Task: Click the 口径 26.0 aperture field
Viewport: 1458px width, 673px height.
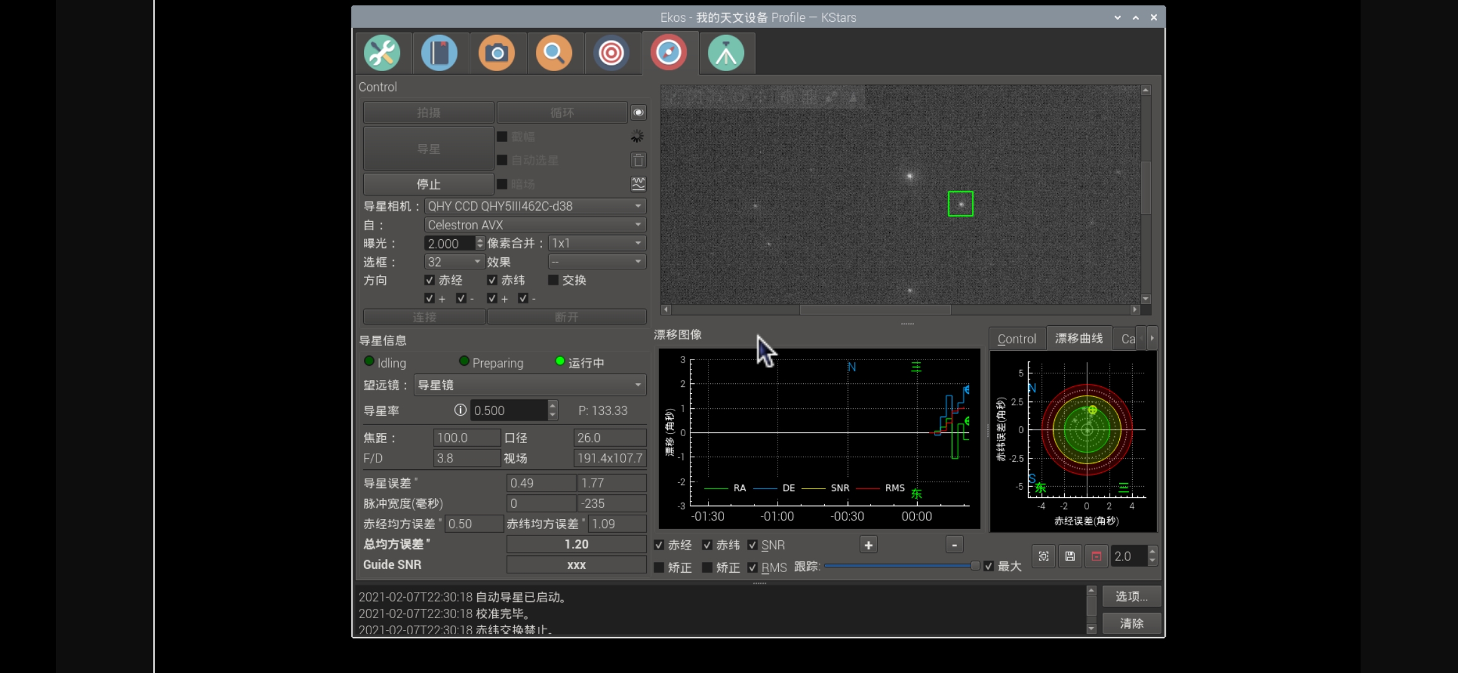Action: (609, 438)
